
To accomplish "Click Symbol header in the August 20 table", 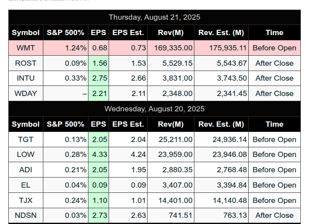I will coord(26,124).
